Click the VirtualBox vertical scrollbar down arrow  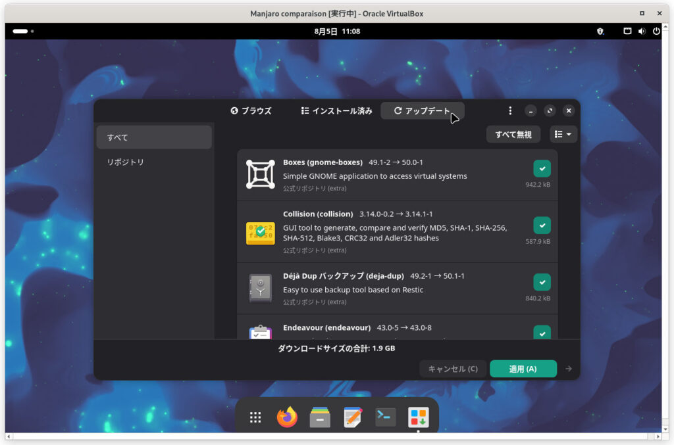coord(665,429)
